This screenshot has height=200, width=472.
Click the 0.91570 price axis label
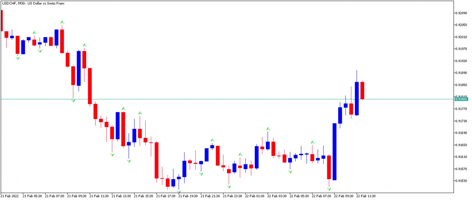tap(461, 169)
